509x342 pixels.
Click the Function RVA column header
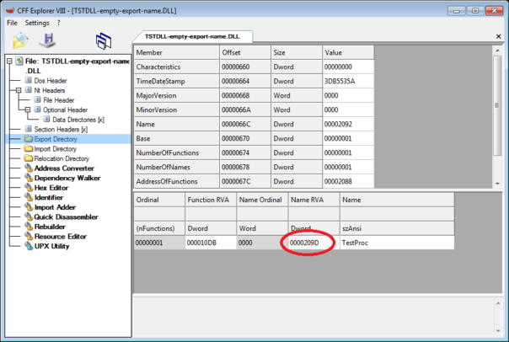click(211, 200)
